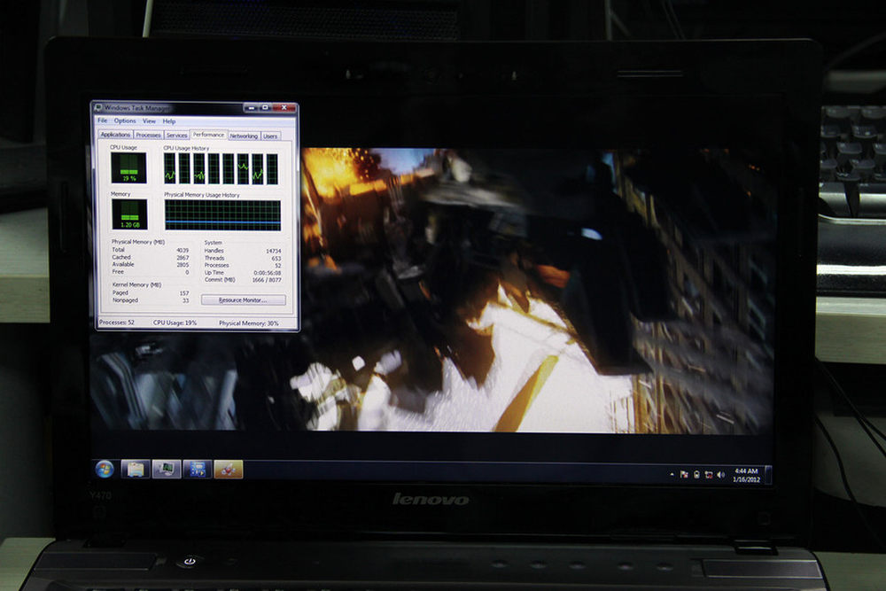Minimize the Windows Task Manager window

tap(251, 107)
